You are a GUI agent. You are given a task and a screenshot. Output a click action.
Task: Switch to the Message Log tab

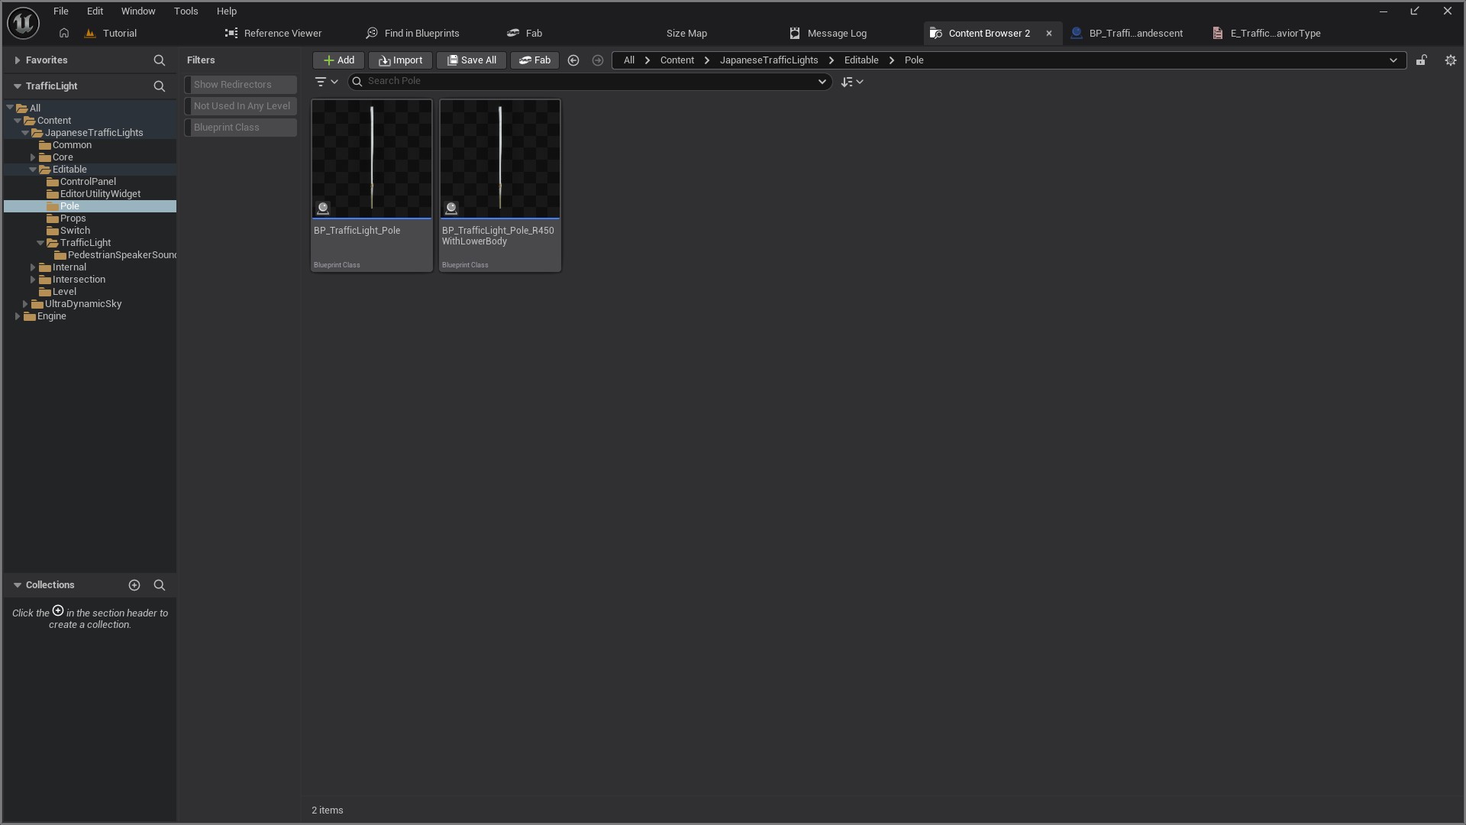828,34
